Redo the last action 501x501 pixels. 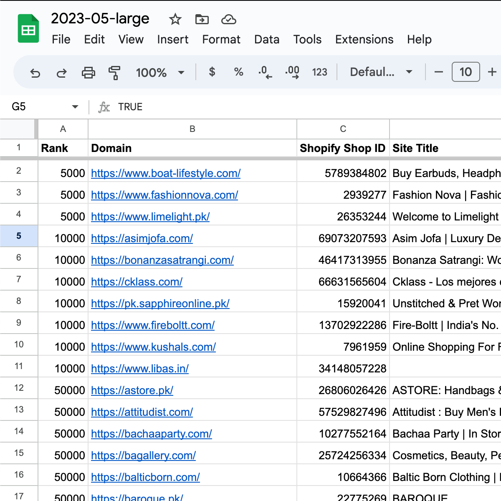click(62, 73)
